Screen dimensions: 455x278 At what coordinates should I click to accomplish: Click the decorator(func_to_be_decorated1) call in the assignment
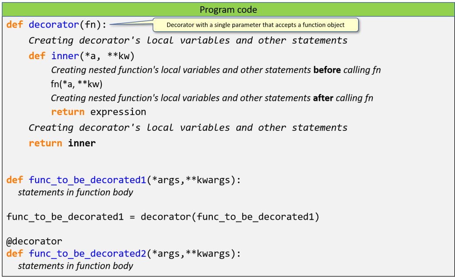click(x=230, y=217)
